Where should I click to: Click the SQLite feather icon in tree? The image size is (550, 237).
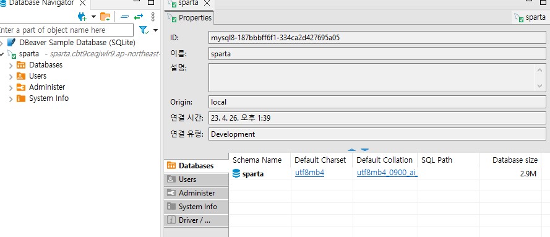(12, 43)
